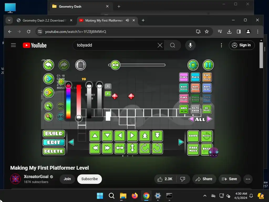Click the redo arrow in the editor
The width and height of the screenshot is (269, 202).
[x=64, y=65]
